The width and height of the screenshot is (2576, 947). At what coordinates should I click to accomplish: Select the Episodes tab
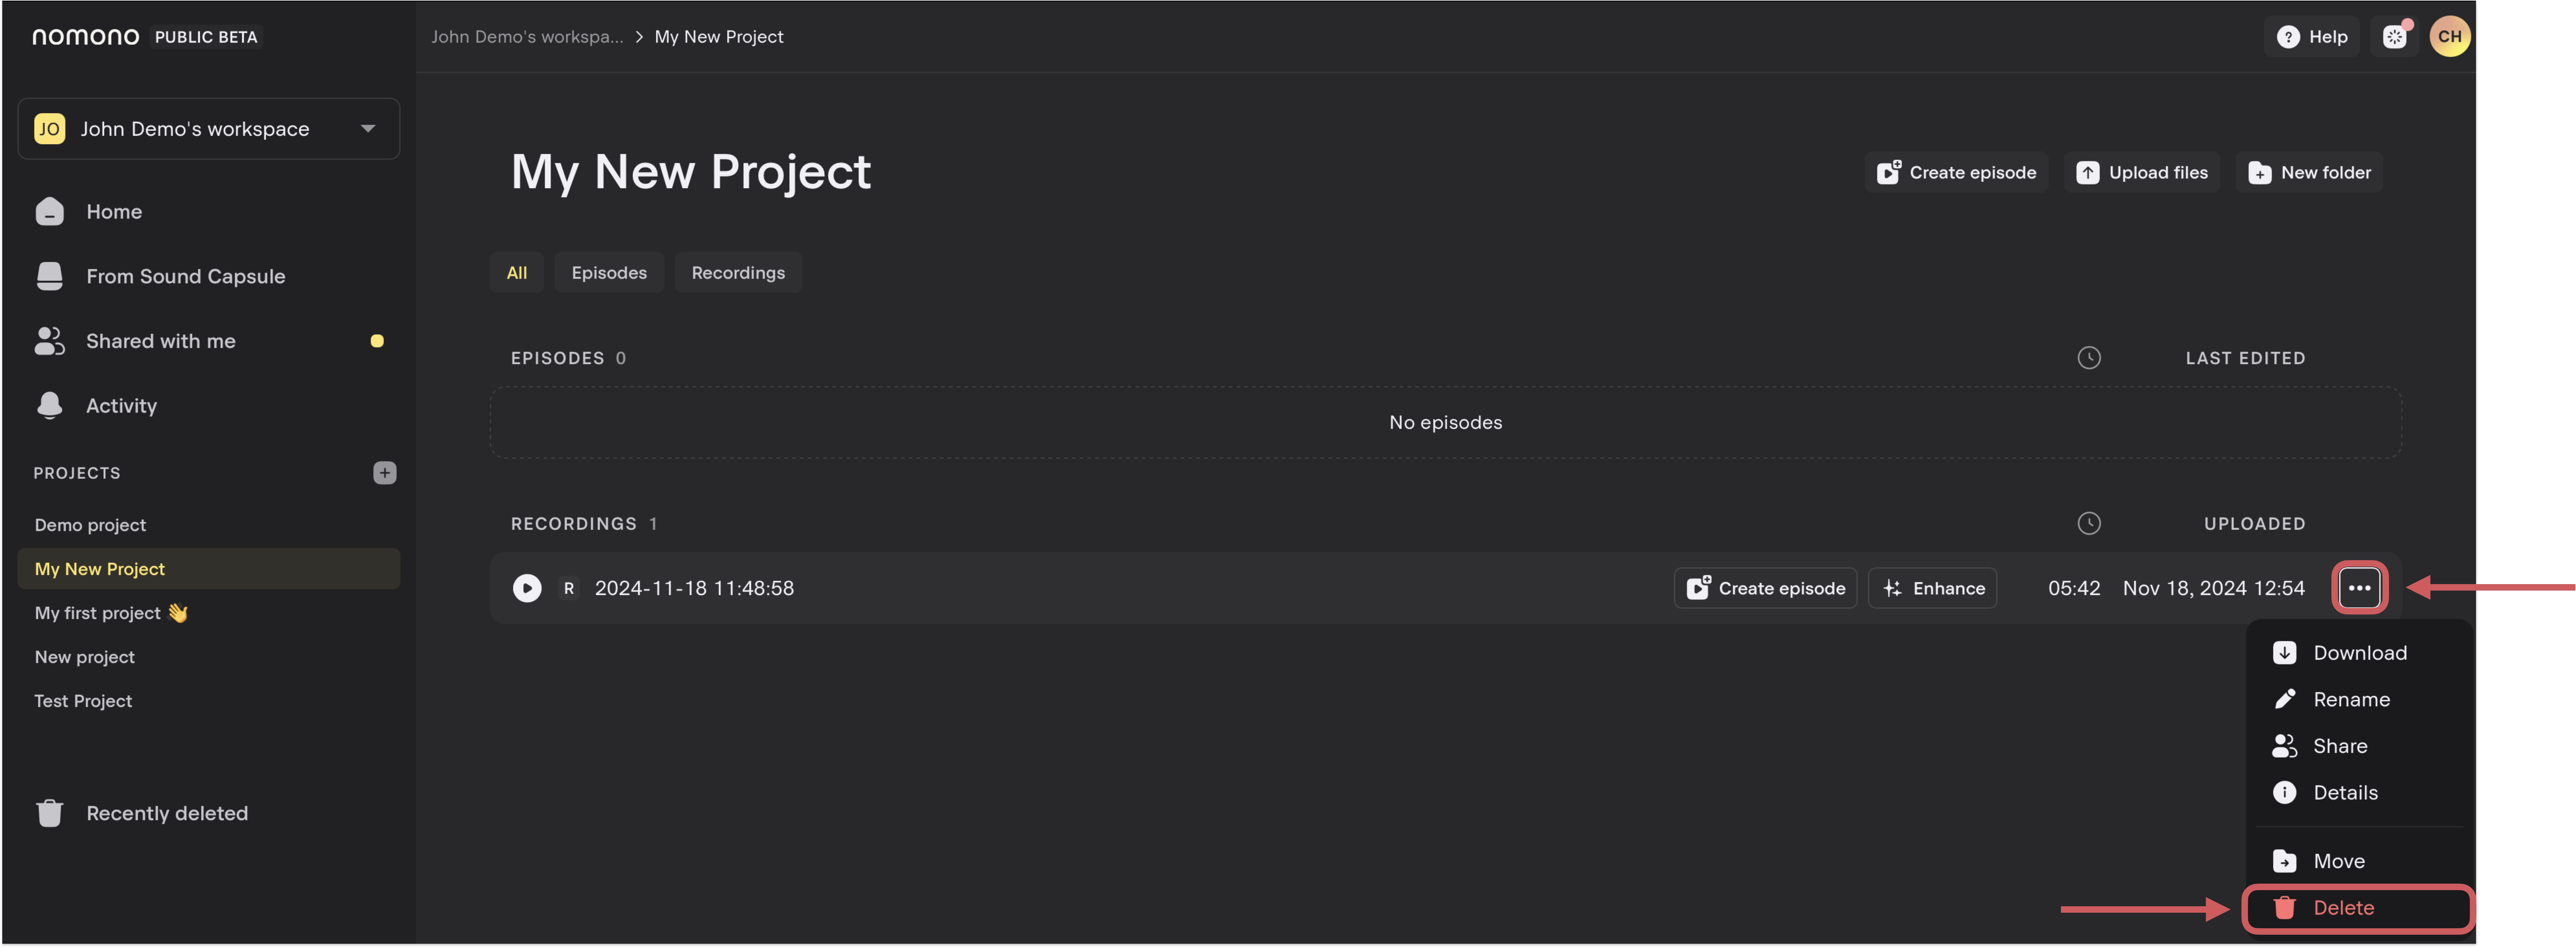610,271
